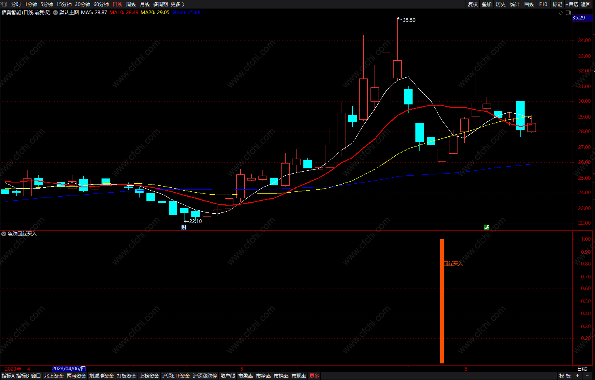The height and width of the screenshot is (380, 595).
Task: Expand 更多 indicators in bottom bar
Action: point(314,376)
